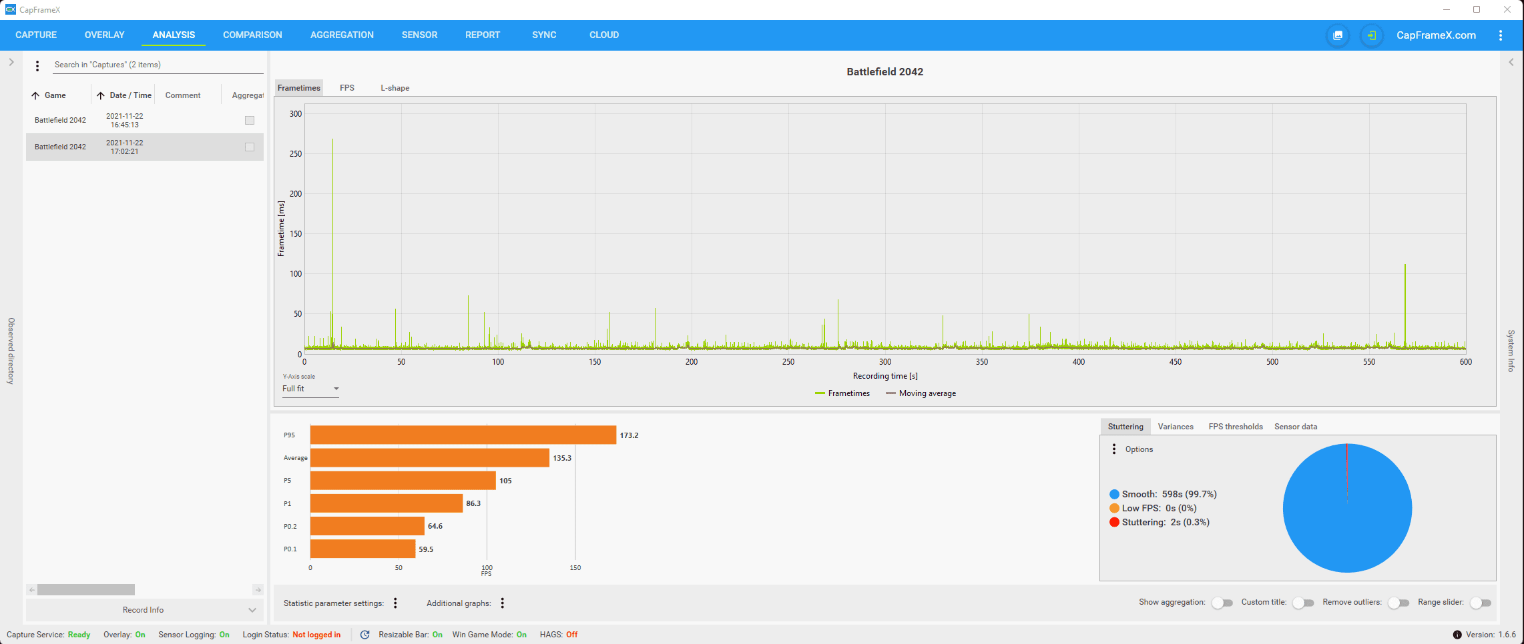Select Battlefield 2042 capture from 16:45:13
The height and width of the screenshot is (644, 1524).
click(145, 120)
